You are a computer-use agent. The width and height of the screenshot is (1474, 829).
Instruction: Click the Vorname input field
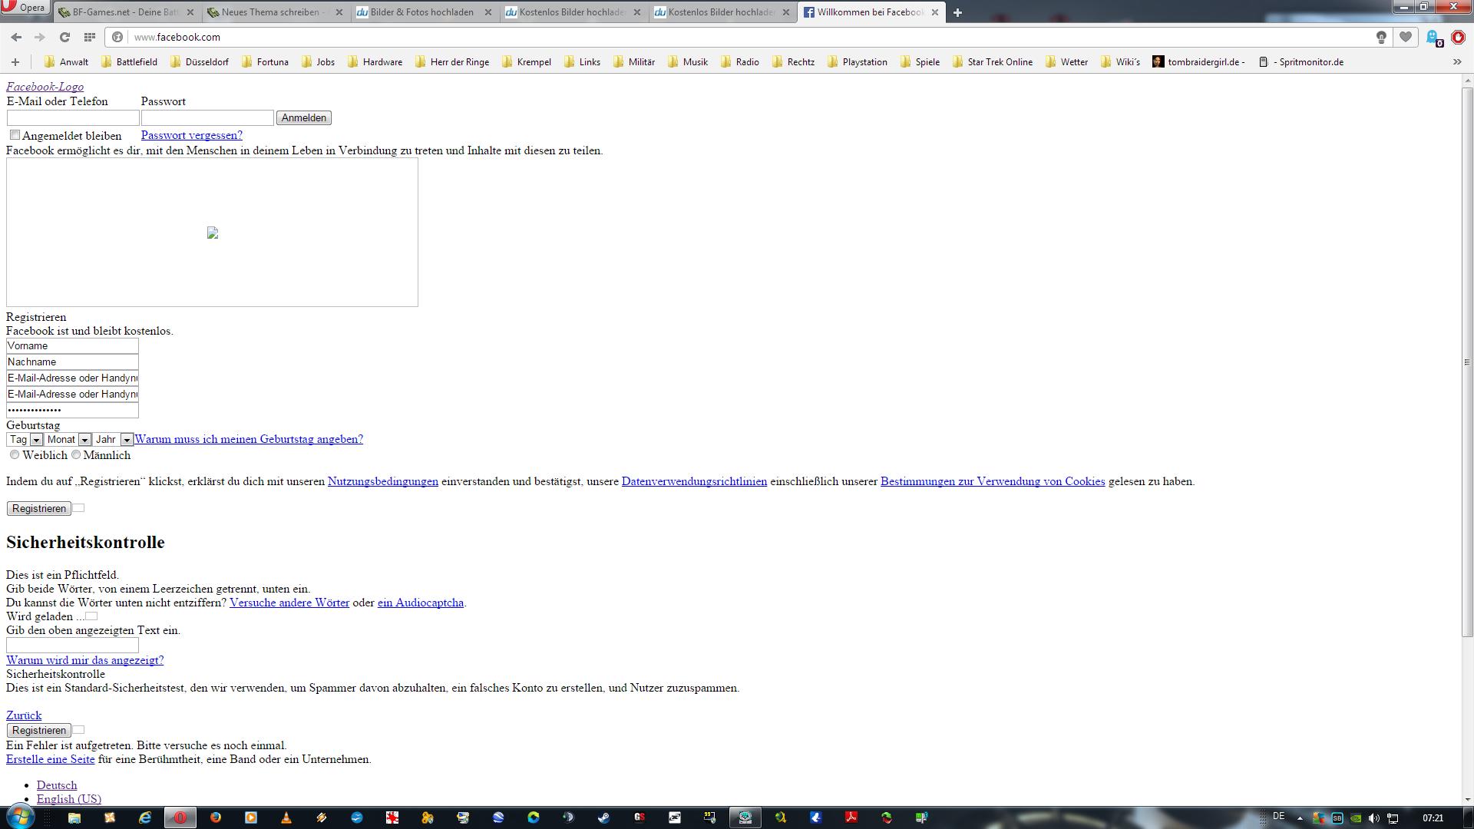(x=72, y=346)
